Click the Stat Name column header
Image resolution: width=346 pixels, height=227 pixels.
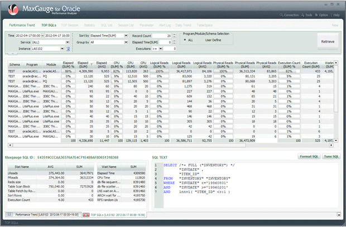[x=22, y=167]
